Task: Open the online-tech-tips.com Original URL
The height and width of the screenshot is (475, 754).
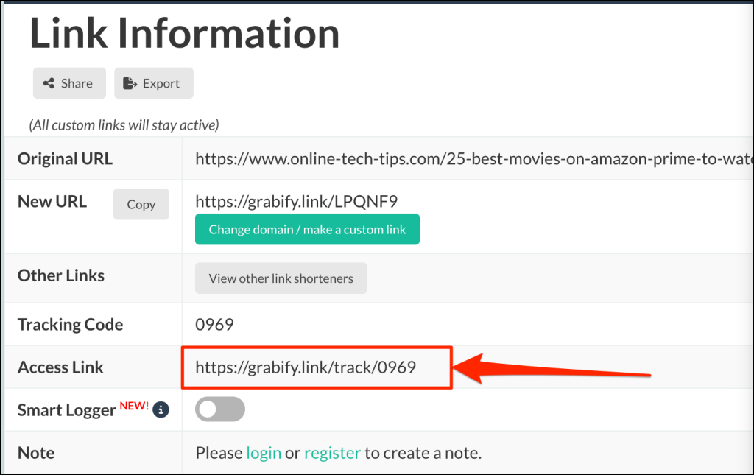Action: (471, 158)
